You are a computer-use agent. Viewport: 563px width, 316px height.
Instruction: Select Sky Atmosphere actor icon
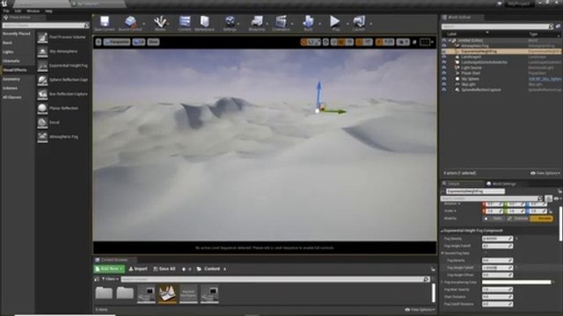point(42,51)
